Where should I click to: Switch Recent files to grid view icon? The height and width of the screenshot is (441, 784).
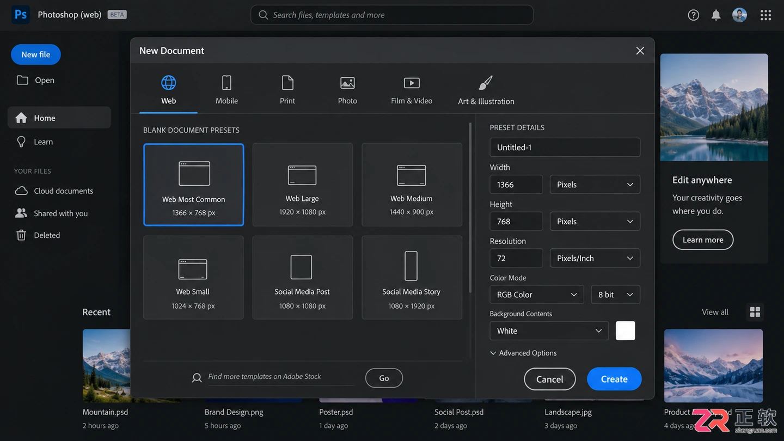pyautogui.click(x=755, y=312)
